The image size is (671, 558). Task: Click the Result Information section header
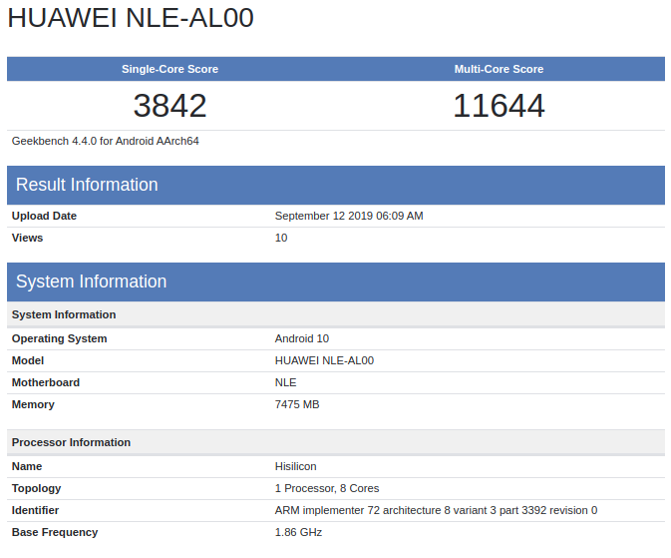(x=336, y=185)
